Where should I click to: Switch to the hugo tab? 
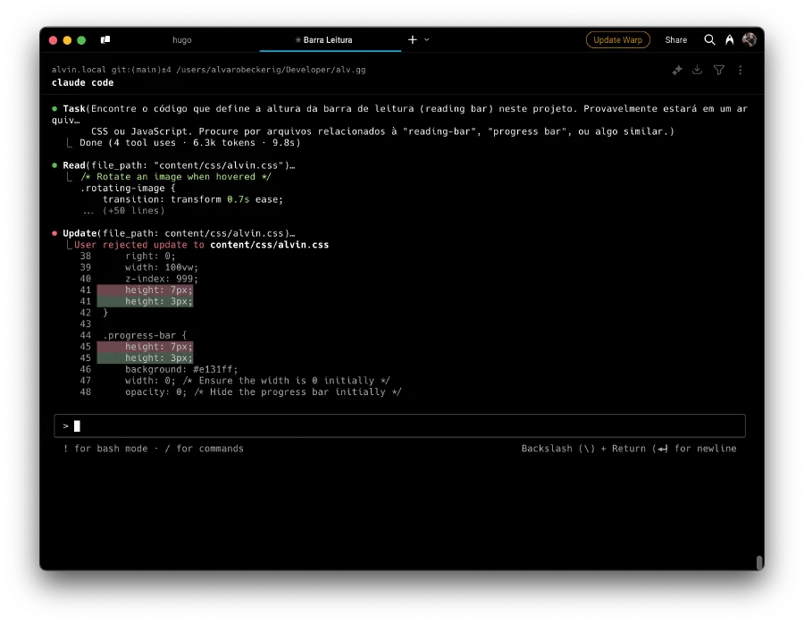(182, 40)
